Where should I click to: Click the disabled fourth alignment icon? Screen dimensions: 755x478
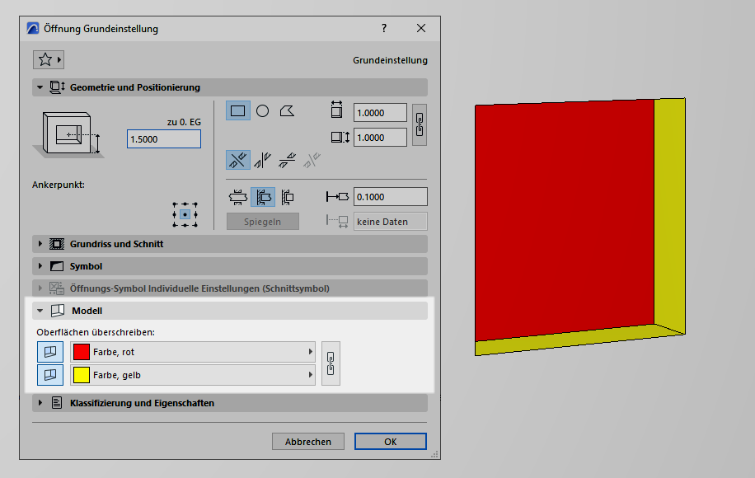click(x=312, y=160)
